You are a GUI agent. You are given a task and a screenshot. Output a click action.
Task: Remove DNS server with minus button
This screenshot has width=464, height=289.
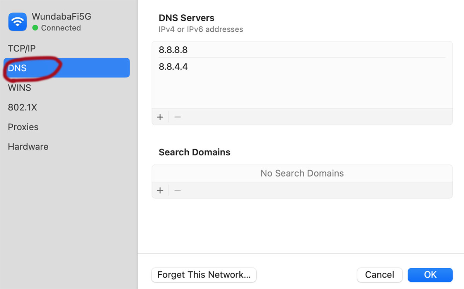coord(177,117)
